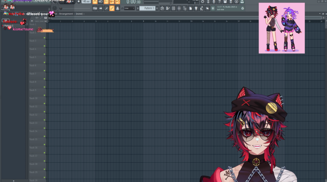The width and height of the screenshot is (327, 182).
Task: Click the Arrangement breadcrumb
Action: 66,14
